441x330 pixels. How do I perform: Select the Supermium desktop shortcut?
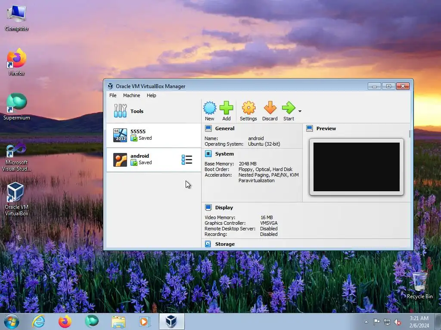(17, 107)
